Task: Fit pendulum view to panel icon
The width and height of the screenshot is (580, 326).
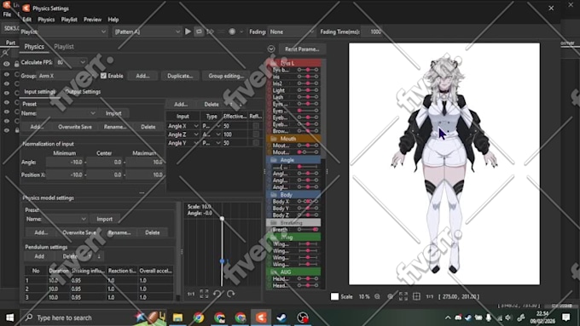Action: [x=204, y=294]
